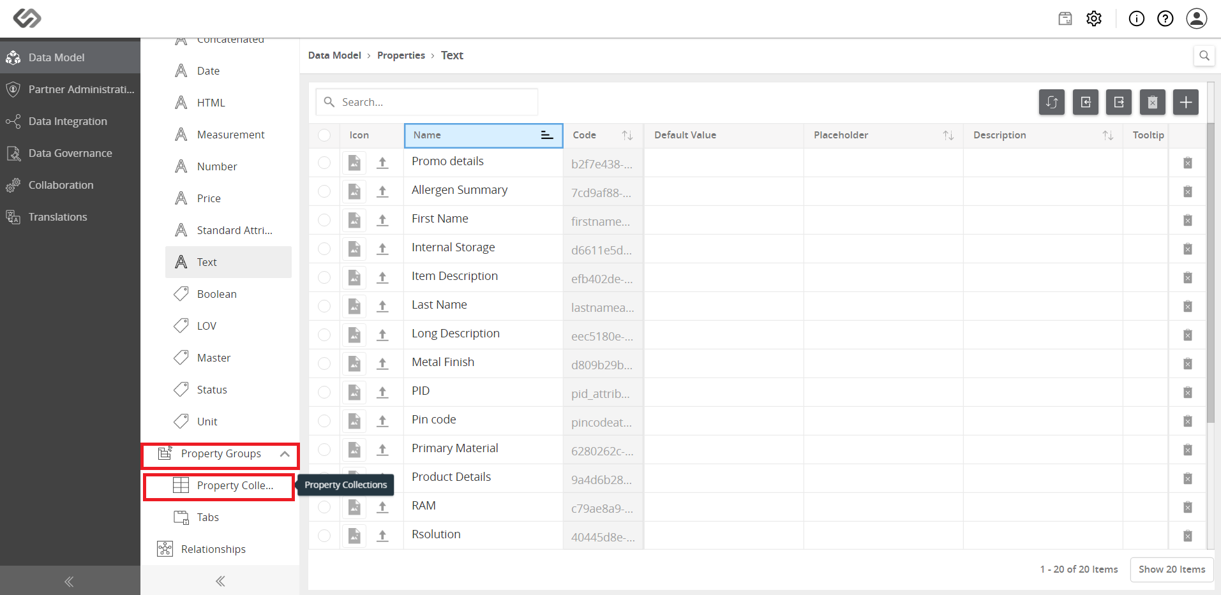This screenshot has height=595, width=1221.
Task: Select the Internal Storage row checkbox
Action: pyautogui.click(x=324, y=249)
